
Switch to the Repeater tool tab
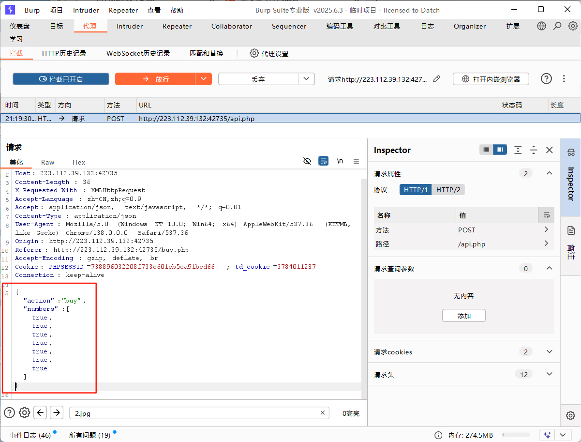point(177,26)
